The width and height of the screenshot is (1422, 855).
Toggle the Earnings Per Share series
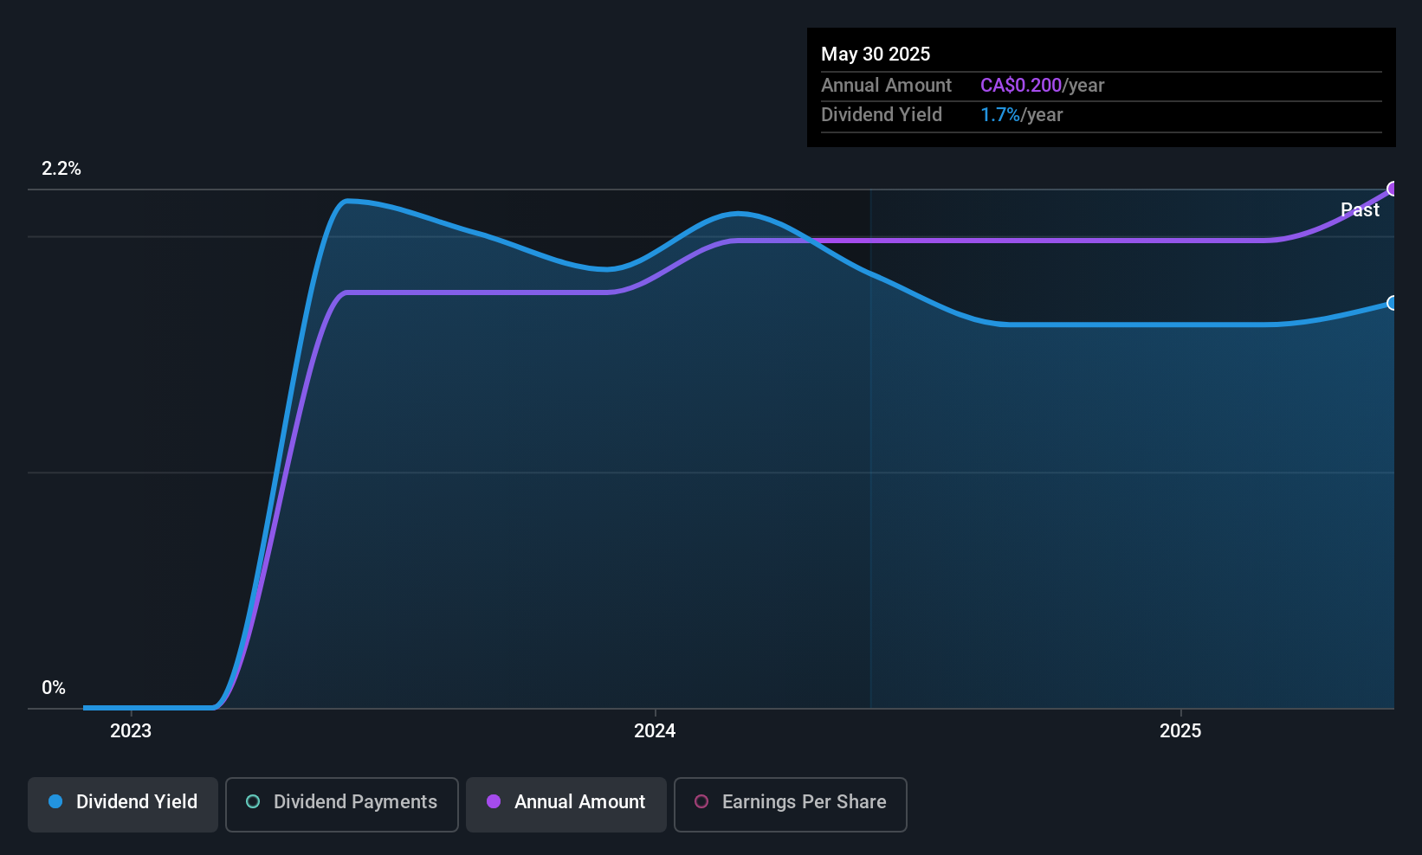point(791,805)
